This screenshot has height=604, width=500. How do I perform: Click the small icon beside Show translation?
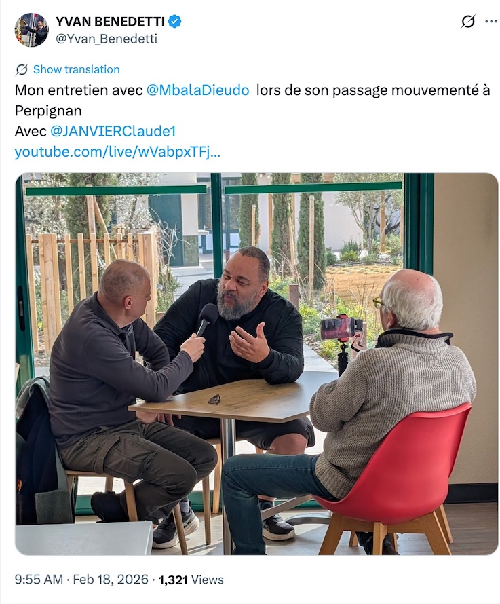pyautogui.click(x=22, y=70)
